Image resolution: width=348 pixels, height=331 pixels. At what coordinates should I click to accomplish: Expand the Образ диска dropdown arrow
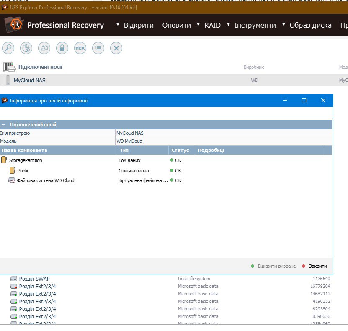(284, 24)
